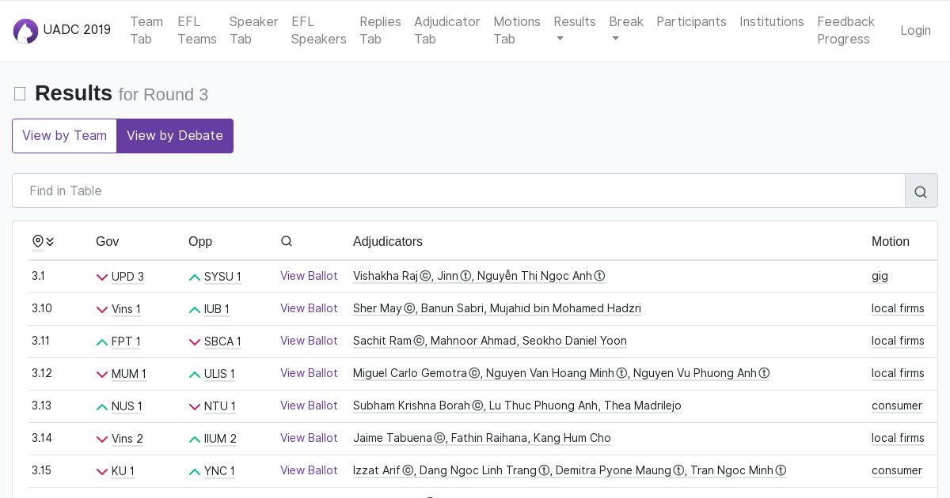Click the magnifier icon in the ballot column header

[287, 242]
